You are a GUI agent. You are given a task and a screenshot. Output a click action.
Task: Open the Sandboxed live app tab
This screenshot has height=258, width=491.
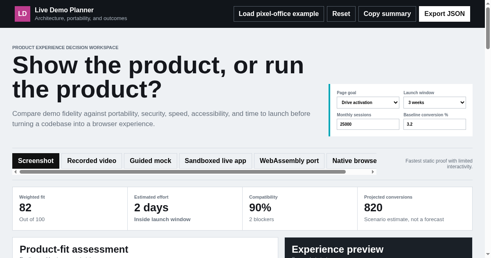pos(216,161)
